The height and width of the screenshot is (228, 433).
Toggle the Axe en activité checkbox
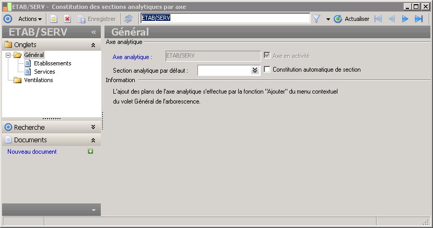(x=267, y=55)
